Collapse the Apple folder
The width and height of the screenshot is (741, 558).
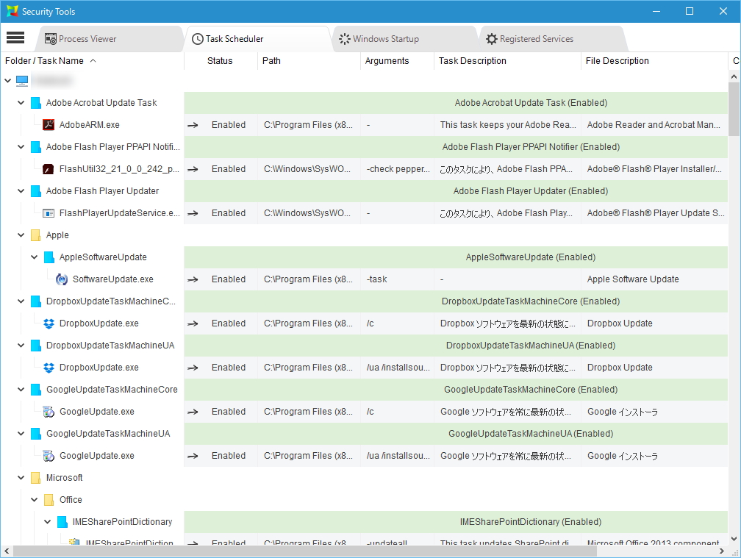(x=21, y=235)
